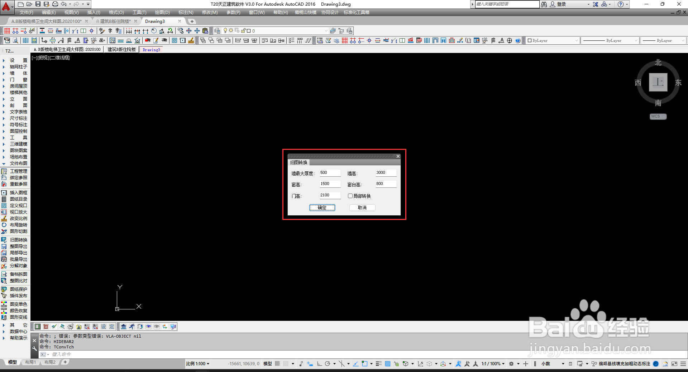Toggle polar tracking in status bar
Image resolution: width=688 pixels, height=372 pixels.
point(328,364)
